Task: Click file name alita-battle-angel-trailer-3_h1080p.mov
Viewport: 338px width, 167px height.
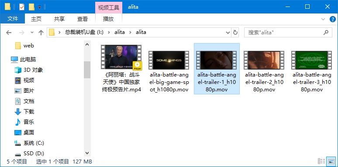Action: [312, 83]
